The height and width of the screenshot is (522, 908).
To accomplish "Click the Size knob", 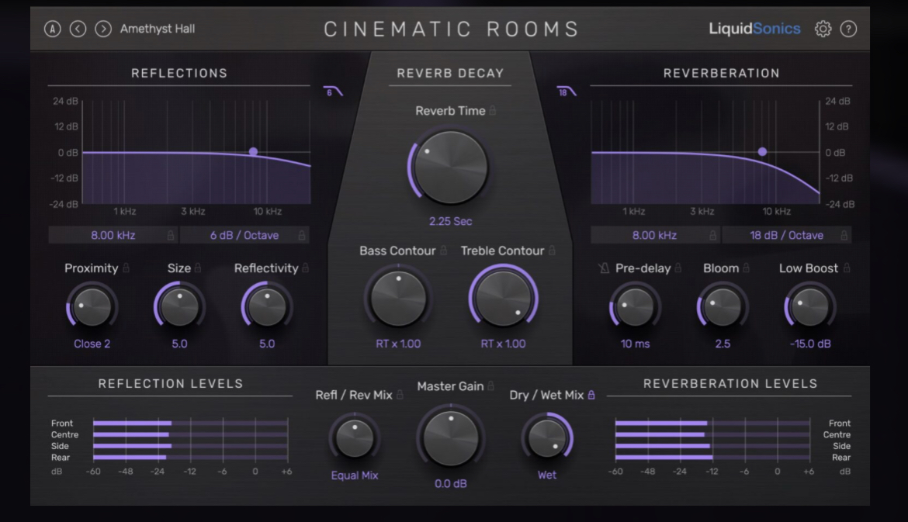I will click(179, 307).
